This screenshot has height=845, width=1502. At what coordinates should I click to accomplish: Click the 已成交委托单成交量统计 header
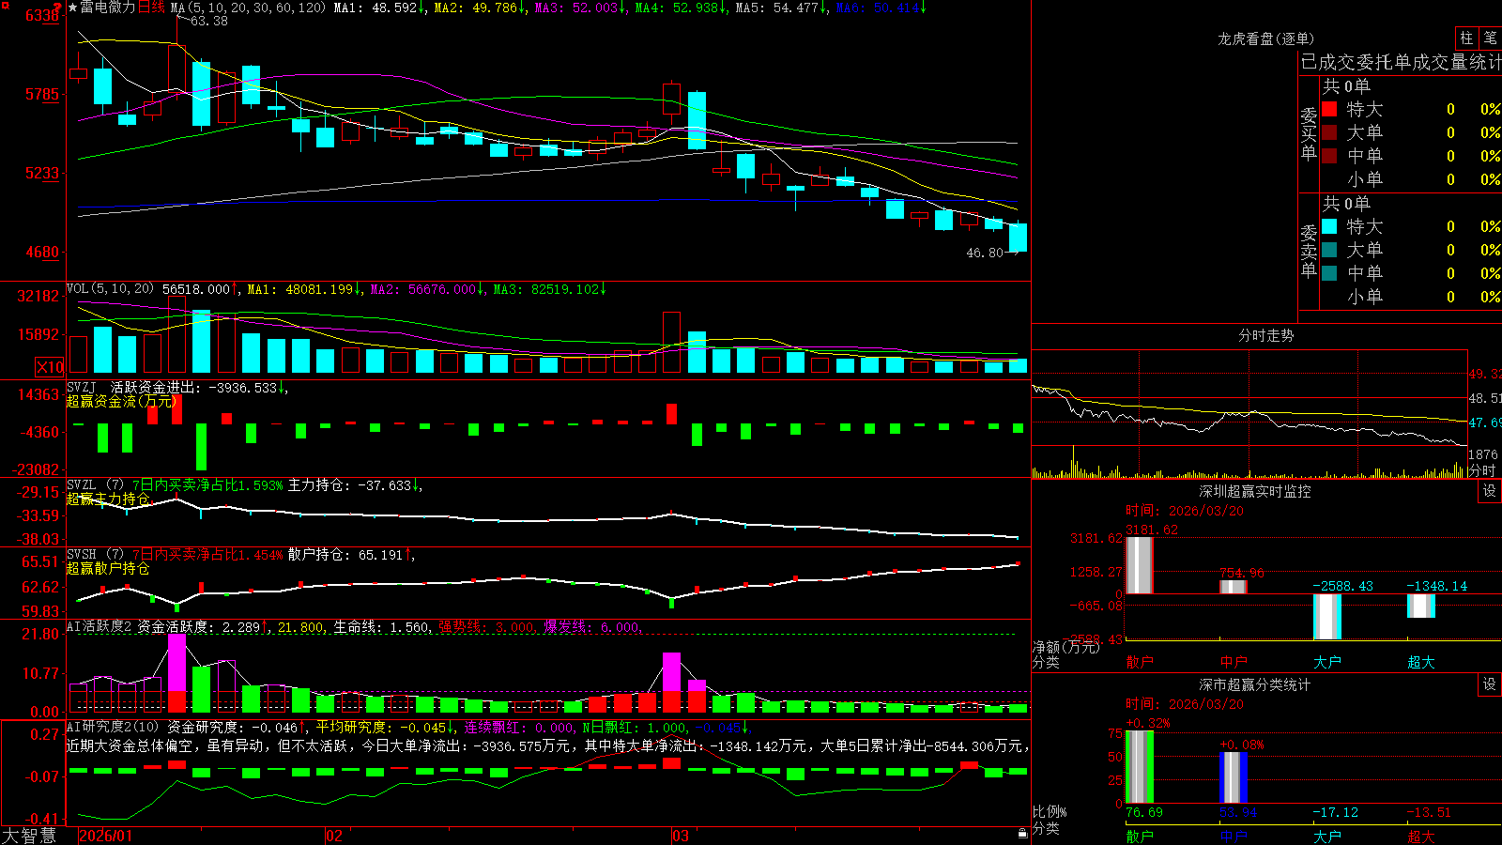pyautogui.click(x=1401, y=62)
